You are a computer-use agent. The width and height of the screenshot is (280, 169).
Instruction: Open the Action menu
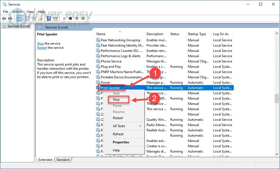[17, 12]
